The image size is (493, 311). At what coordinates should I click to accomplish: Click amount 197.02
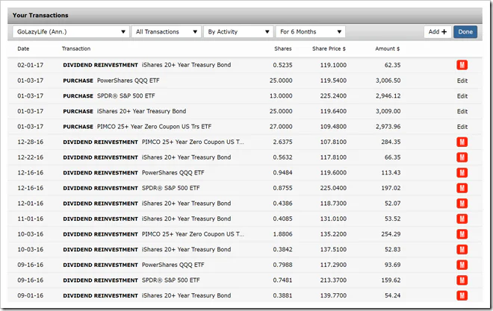click(x=391, y=188)
